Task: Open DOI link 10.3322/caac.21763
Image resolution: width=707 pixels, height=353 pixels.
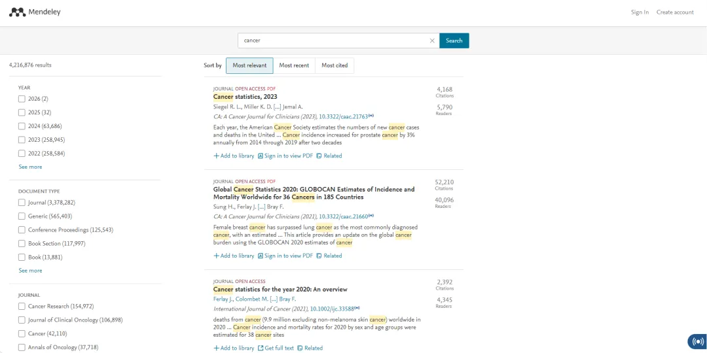Action: (344, 116)
